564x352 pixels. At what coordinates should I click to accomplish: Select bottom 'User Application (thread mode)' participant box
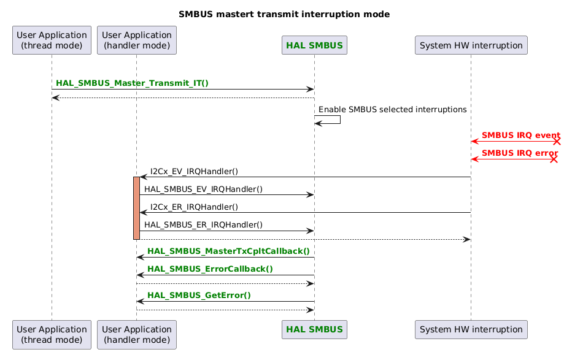coord(52,335)
